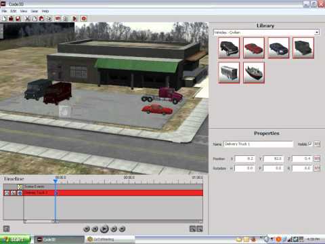Select the blue sedan thumbnail in Library
The image size is (325, 244).
[278, 48]
